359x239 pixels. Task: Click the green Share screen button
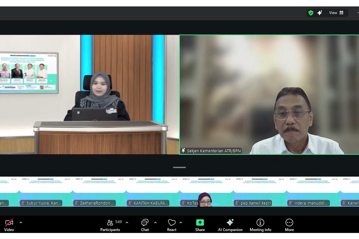[200, 225]
